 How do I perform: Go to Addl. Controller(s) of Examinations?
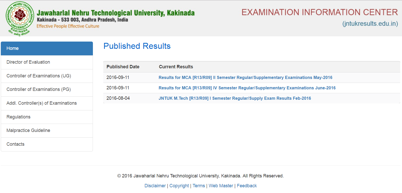pyautogui.click(x=47, y=103)
